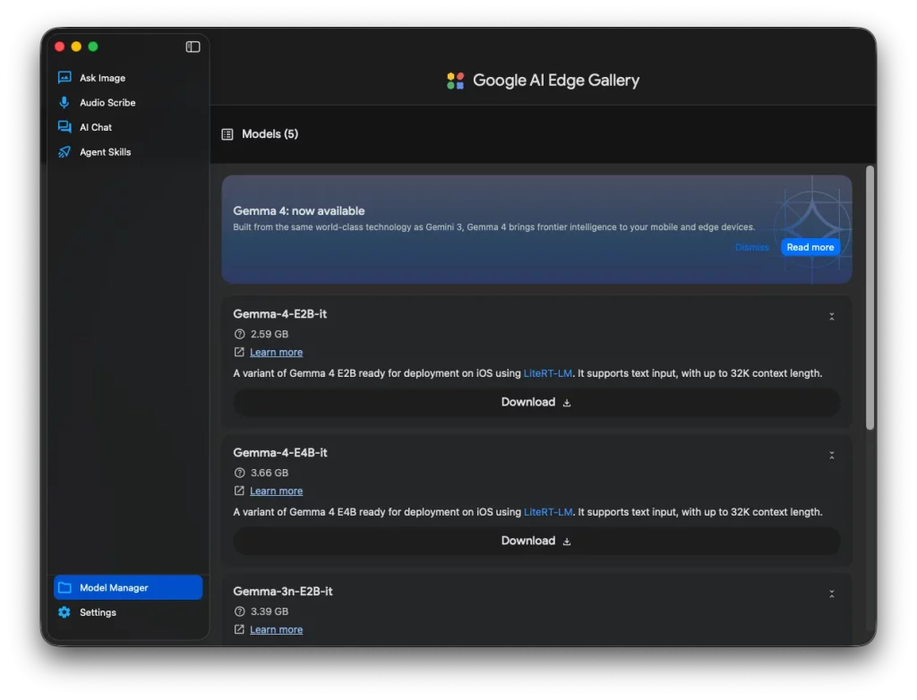Click the Gemma-4-E2B-it model title
Image resolution: width=917 pixels, height=700 pixels.
[280, 314]
